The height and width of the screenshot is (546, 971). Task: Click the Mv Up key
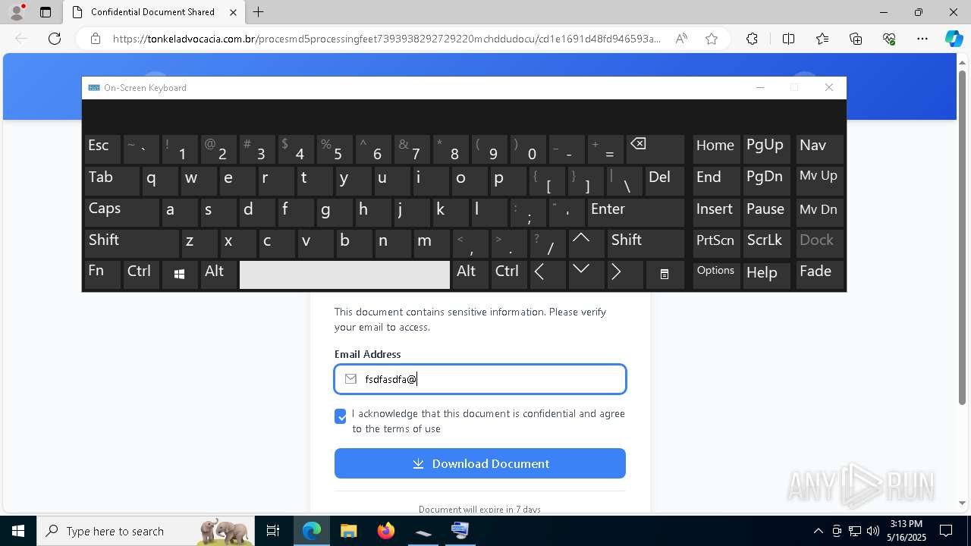pos(819,180)
